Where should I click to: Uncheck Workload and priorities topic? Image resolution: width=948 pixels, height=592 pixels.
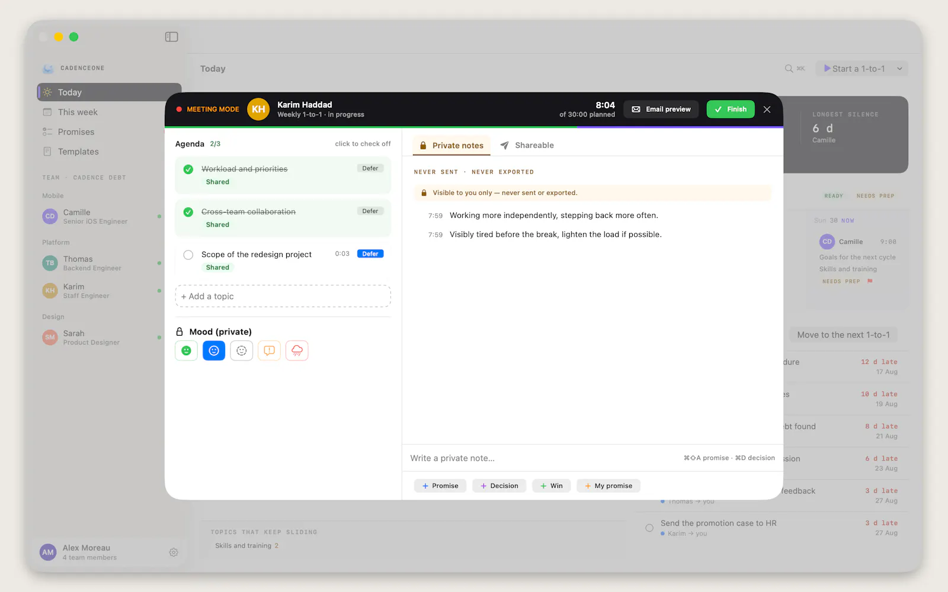[188, 169]
